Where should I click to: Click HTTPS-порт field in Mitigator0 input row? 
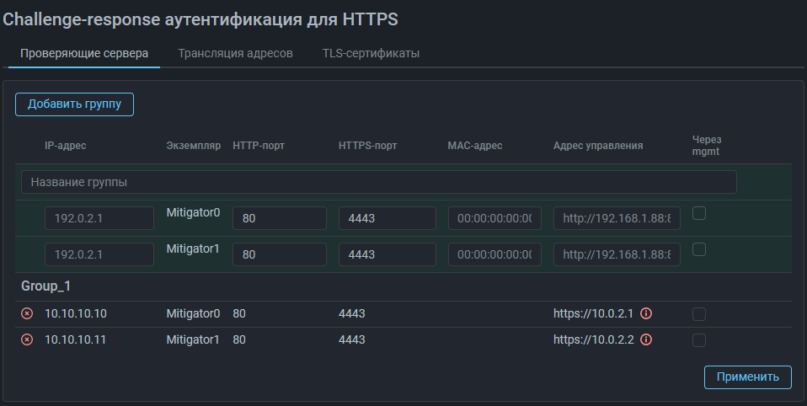coord(387,219)
